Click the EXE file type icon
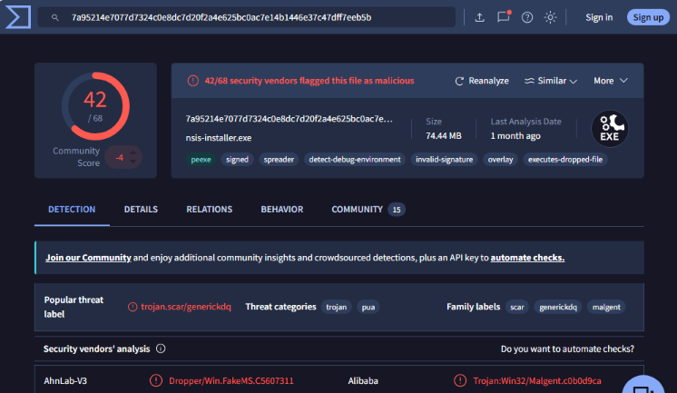677x393 pixels. [609, 129]
